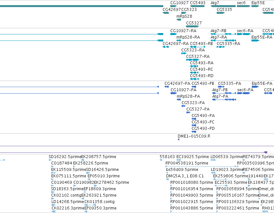This screenshot has width=274, height=213.
Task: Select the Eip55E-RA transcript label
Action: click(x=262, y=37)
